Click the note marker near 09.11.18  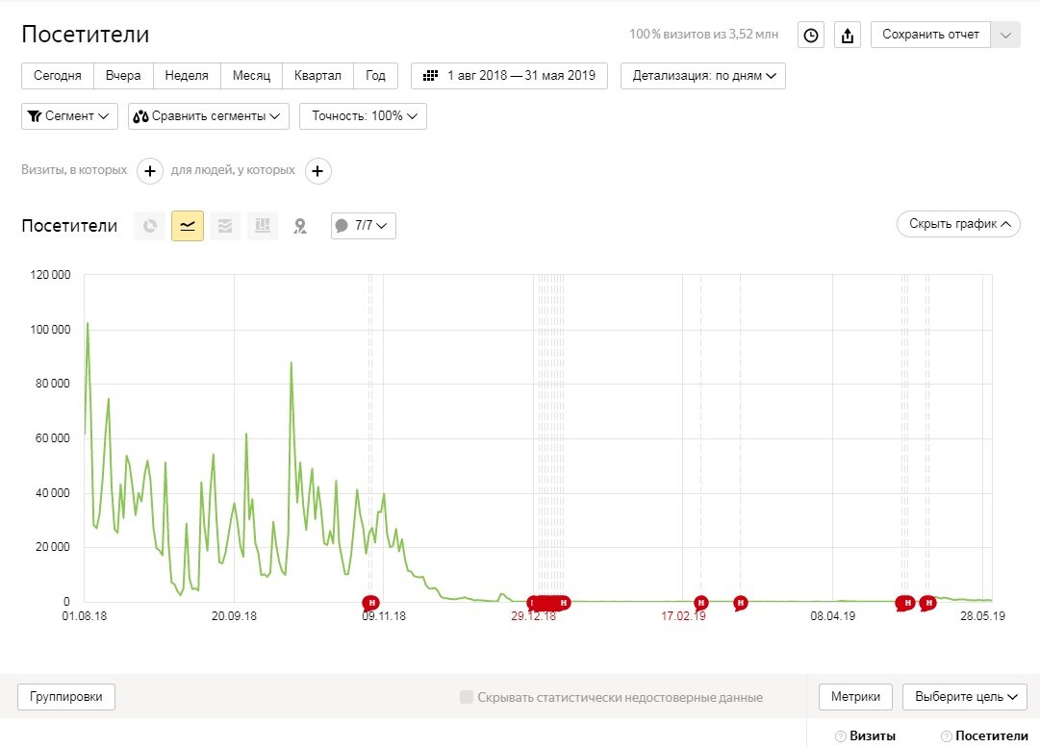(x=370, y=603)
